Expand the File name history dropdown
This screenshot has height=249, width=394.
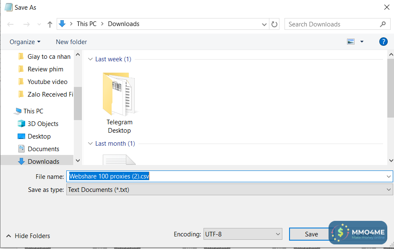click(x=389, y=176)
